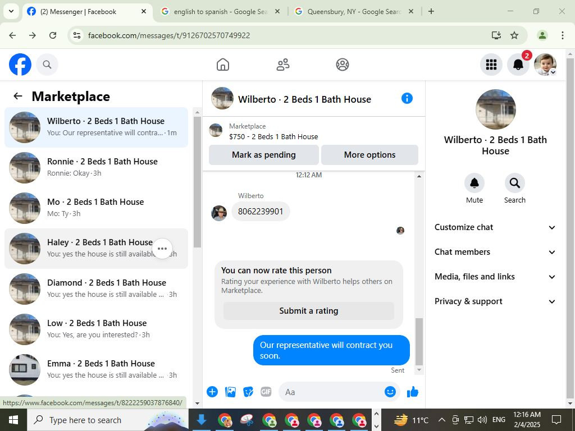
Task: Open Diamond conversation in list
Action: click(96, 289)
